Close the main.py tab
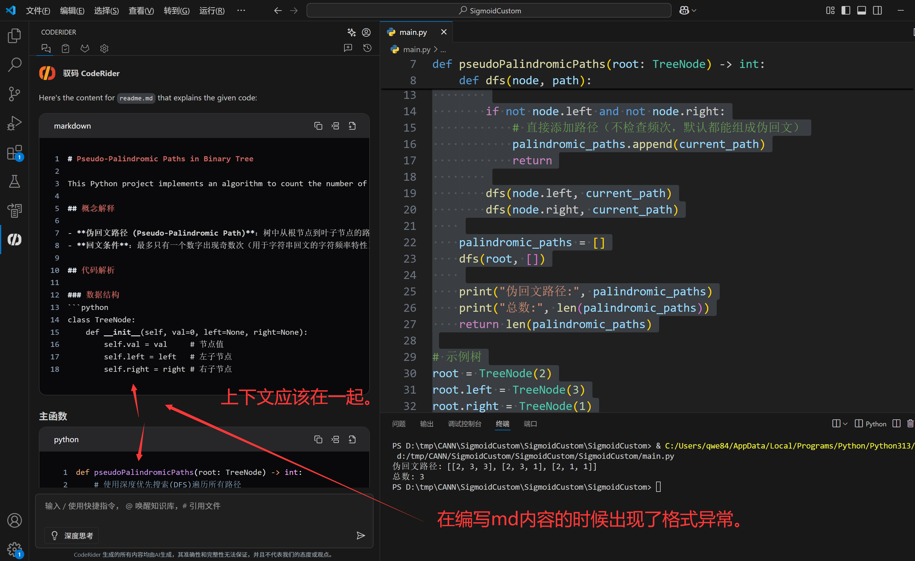Screen dimensions: 915x561 [444, 32]
